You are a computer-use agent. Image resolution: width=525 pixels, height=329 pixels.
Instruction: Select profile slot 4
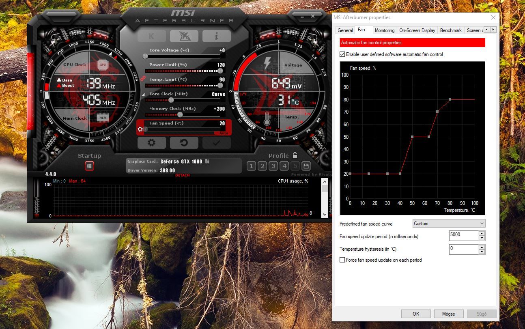[x=284, y=166]
